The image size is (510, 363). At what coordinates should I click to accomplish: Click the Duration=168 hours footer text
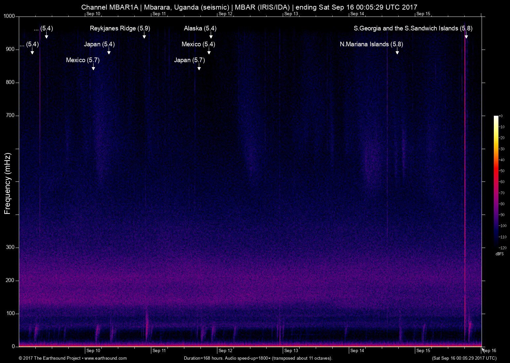point(258,358)
